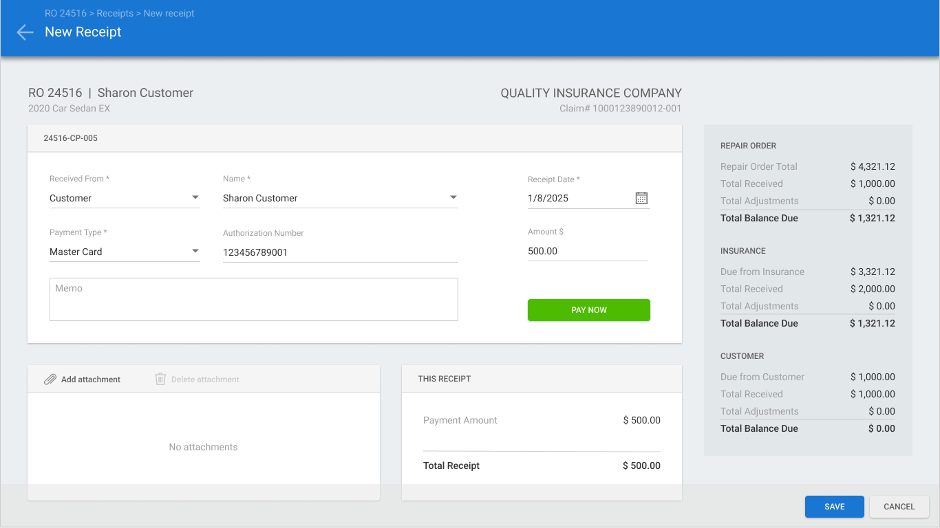Click the THIS RECEIPT panel header
Viewport: 940px width, 528px height.
[x=542, y=379]
